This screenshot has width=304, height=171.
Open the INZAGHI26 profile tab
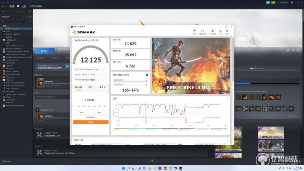[x=35, y=6]
